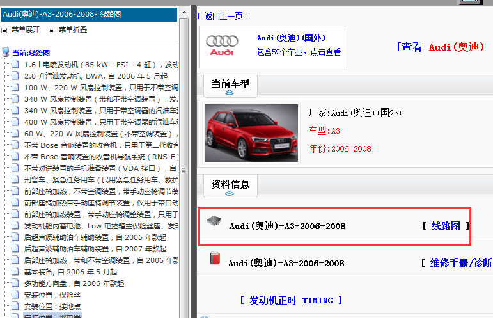Viewport: 493px width, 318px height.
Task: Click the red Audi A3 car thumbnail
Action: tap(251, 133)
